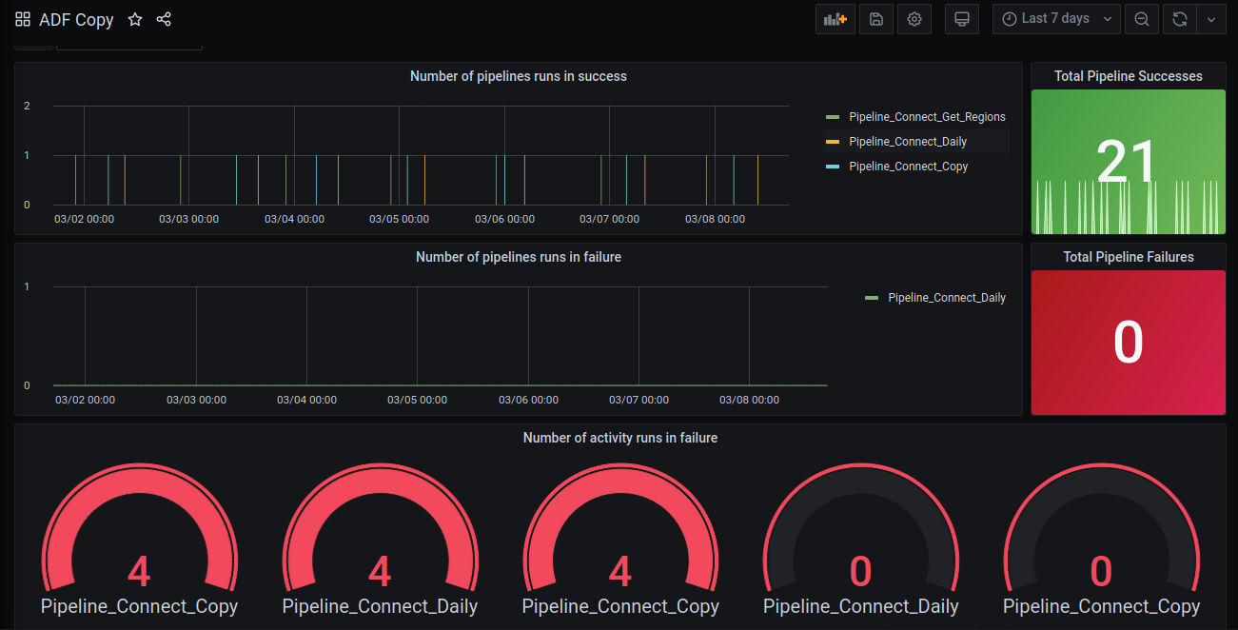Open 'Number of activity runs in failure' panel menu
1238x630 pixels.
[x=620, y=438]
